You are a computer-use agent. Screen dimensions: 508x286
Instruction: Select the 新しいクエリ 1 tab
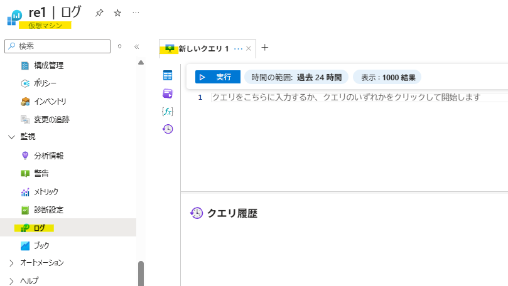pyautogui.click(x=203, y=48)
